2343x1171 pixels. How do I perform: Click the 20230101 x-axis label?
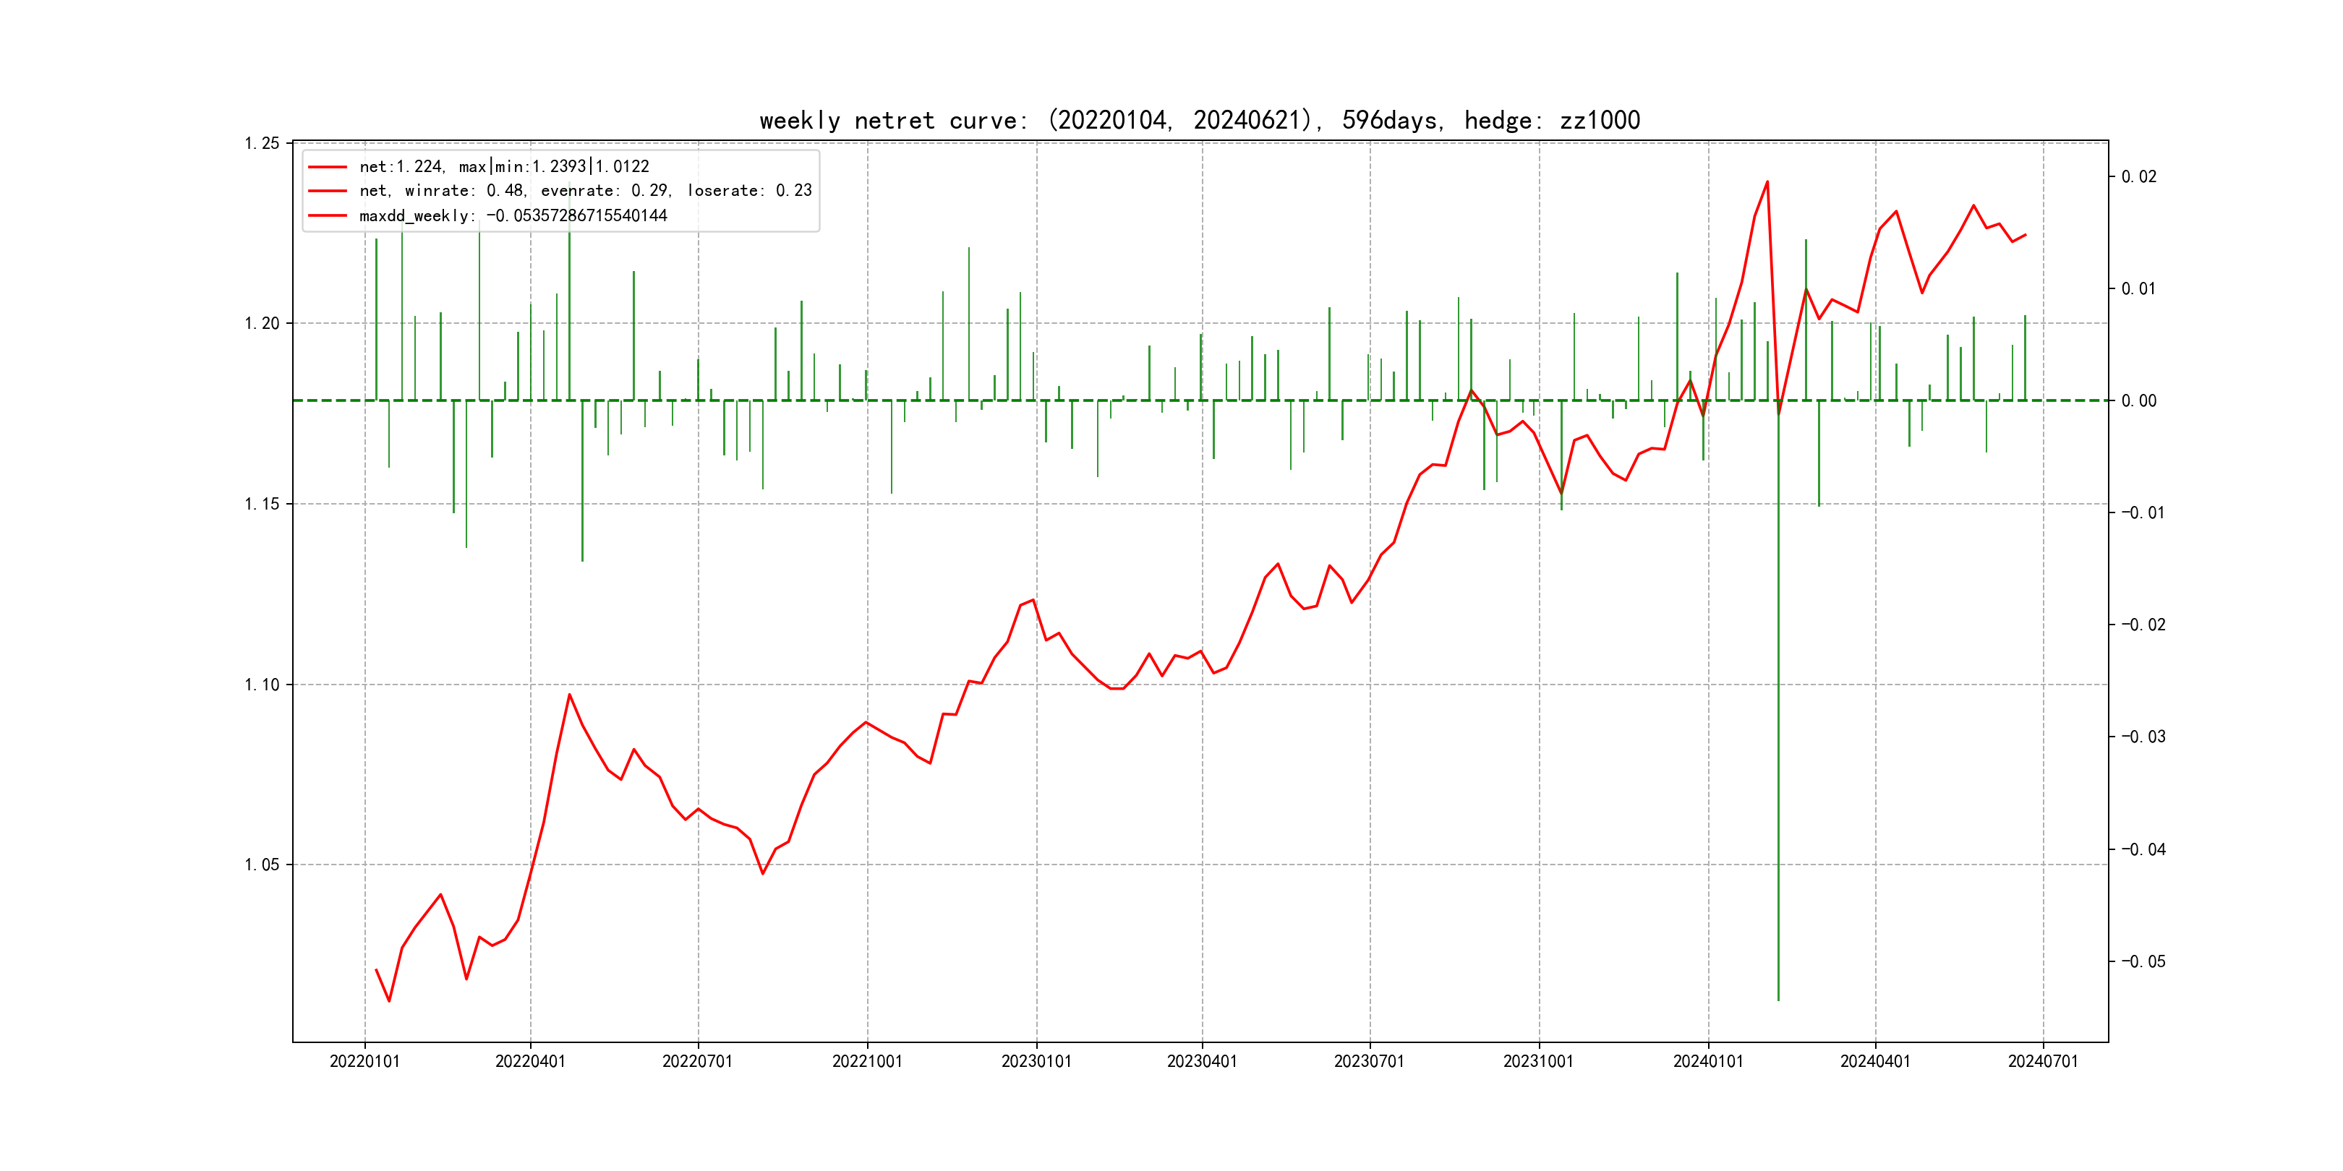point(1036,1061)
